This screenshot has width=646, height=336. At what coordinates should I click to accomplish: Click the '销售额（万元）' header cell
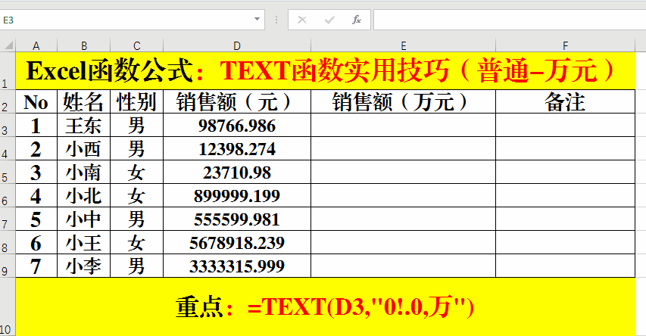click(x=404, y=101)
